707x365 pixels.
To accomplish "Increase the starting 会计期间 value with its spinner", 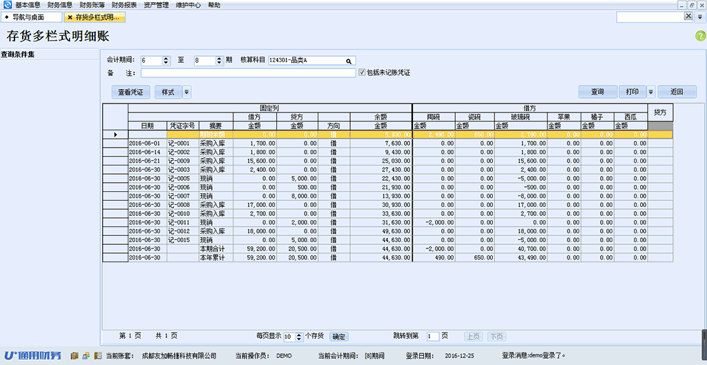I will pyautogui.click(x=166, y=58).
